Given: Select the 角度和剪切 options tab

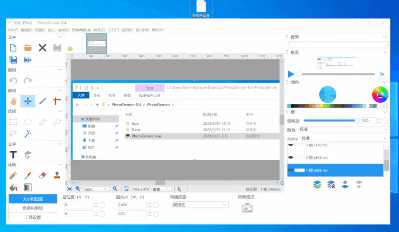Looking at the screenshot, I should (33, 208).
